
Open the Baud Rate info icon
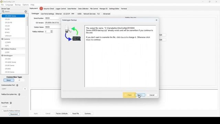click(x=11, y=103)
